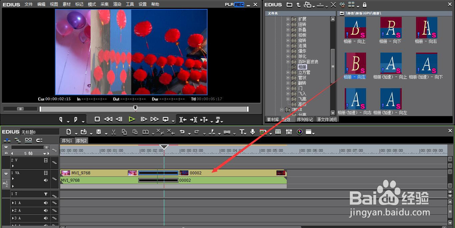
Task: Toggle video display for track 2 V
Action: coord(45,160)
